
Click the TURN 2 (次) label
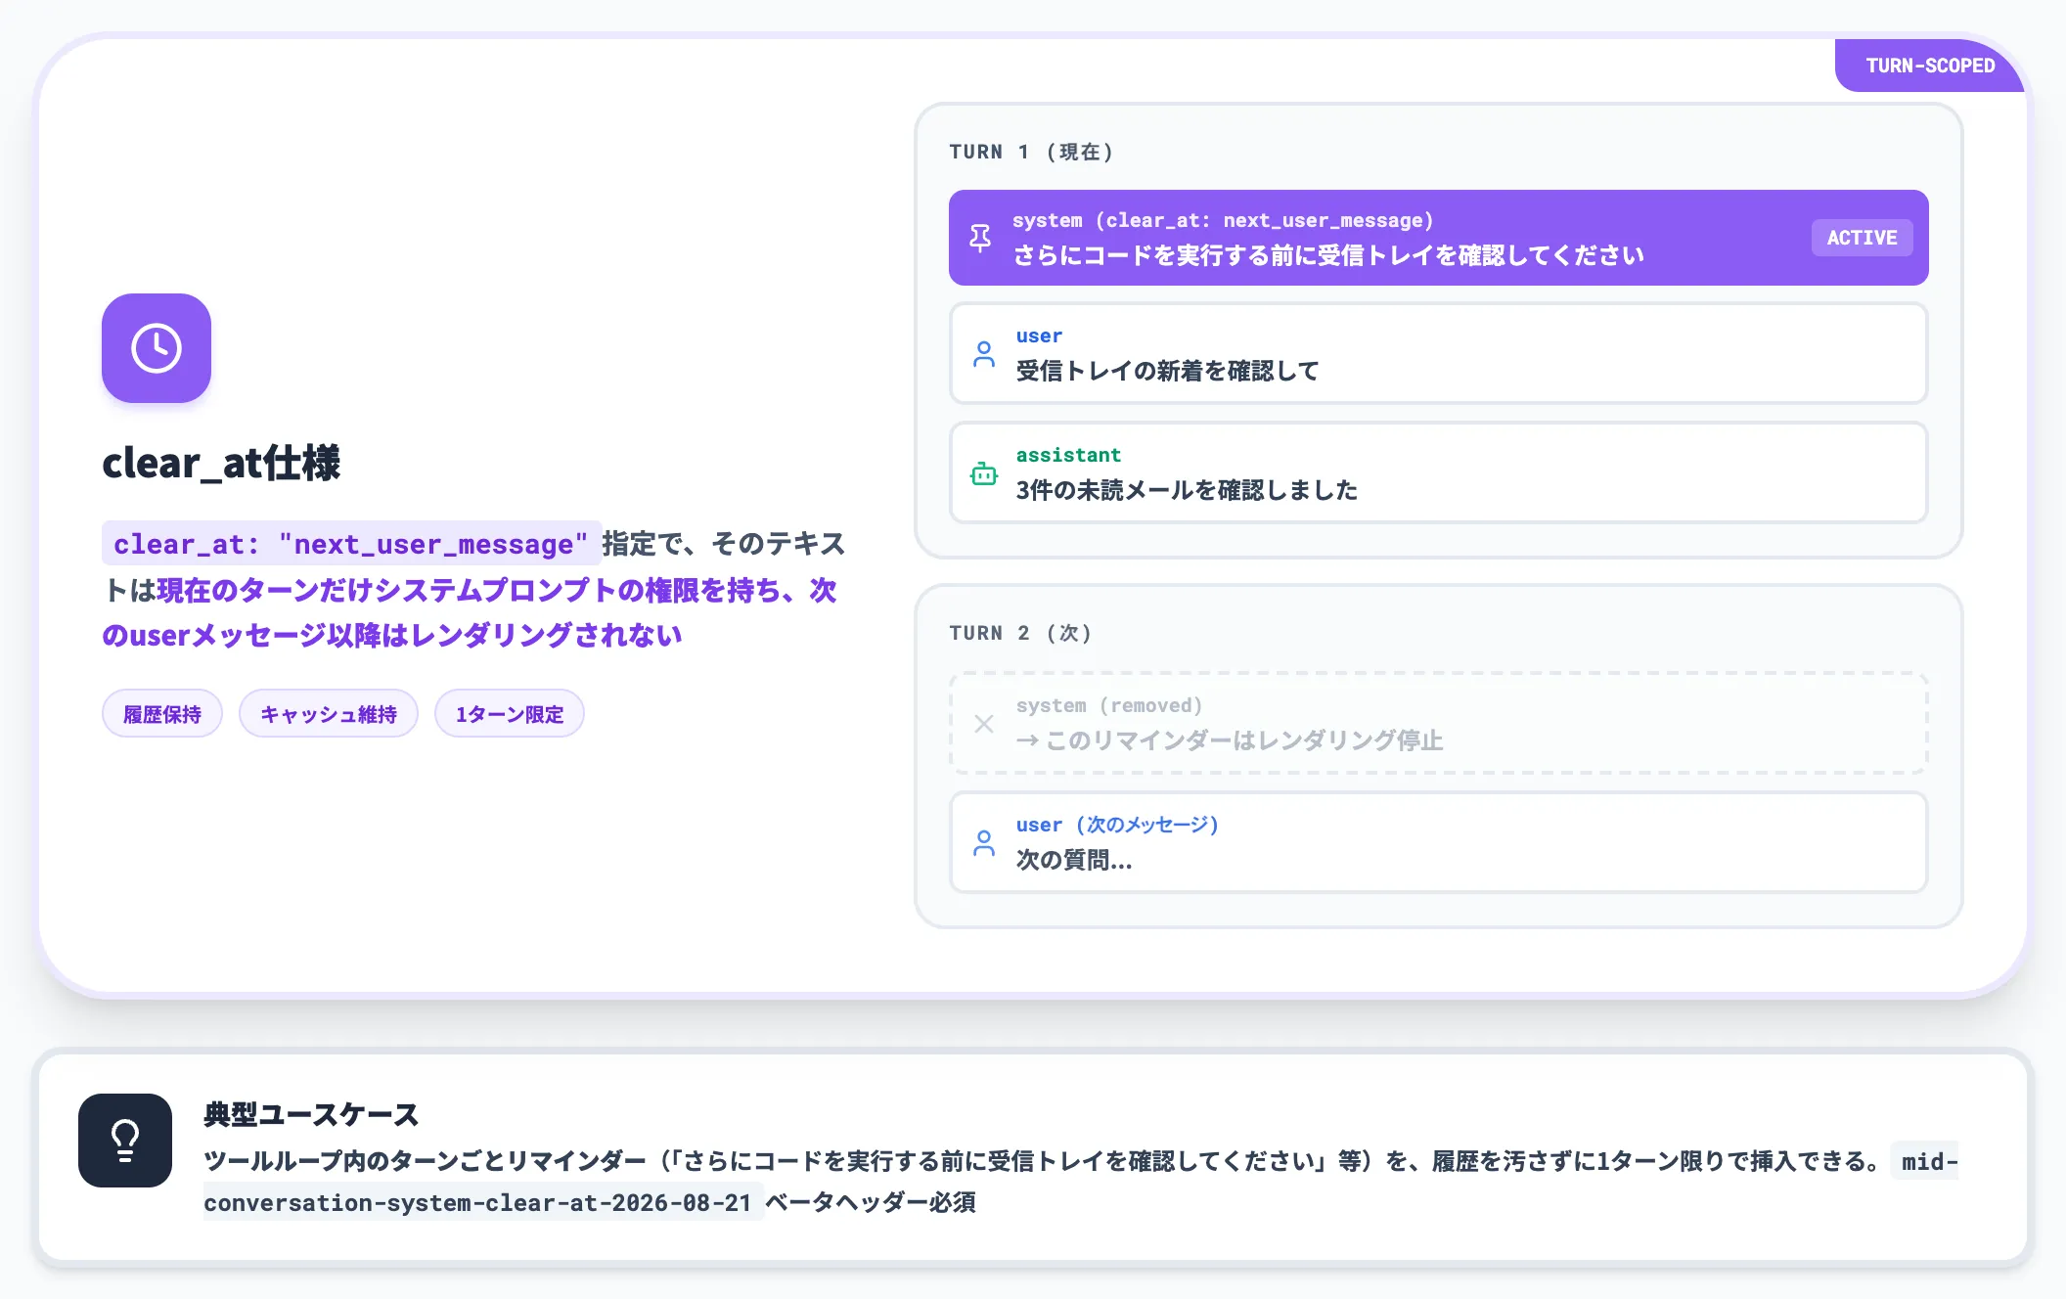pyautogui.click(x=1020, y=633)
